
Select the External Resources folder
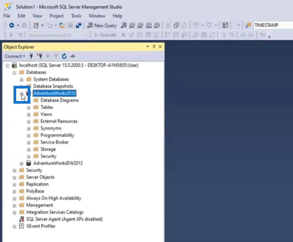pyautogui.click(x=59, y=121)
